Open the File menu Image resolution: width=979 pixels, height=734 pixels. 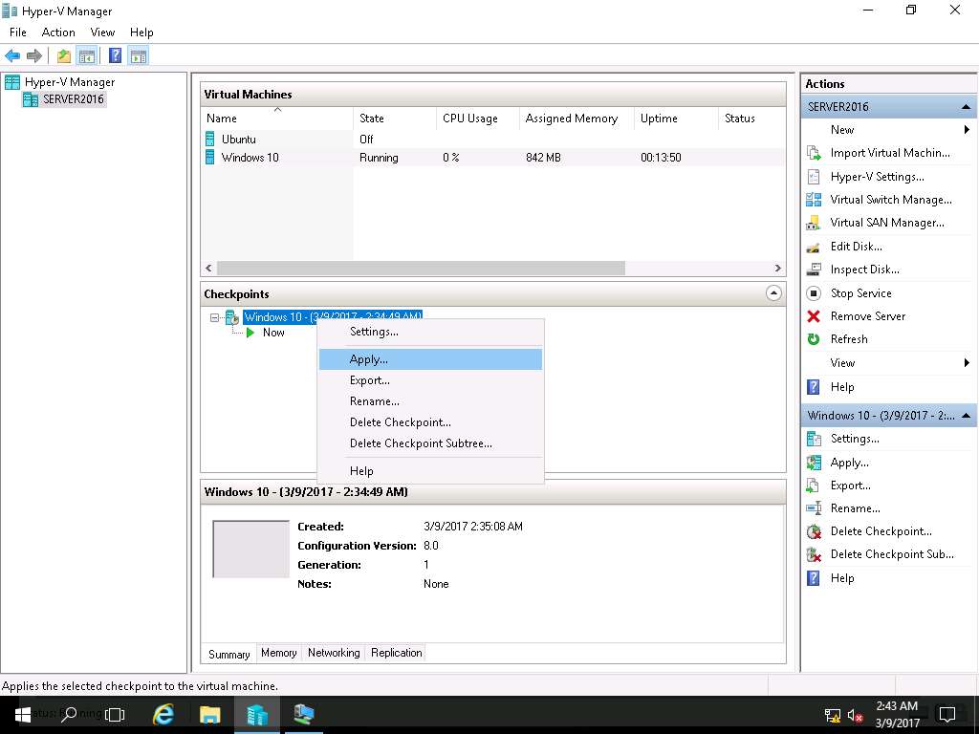(x=17, y=32)
